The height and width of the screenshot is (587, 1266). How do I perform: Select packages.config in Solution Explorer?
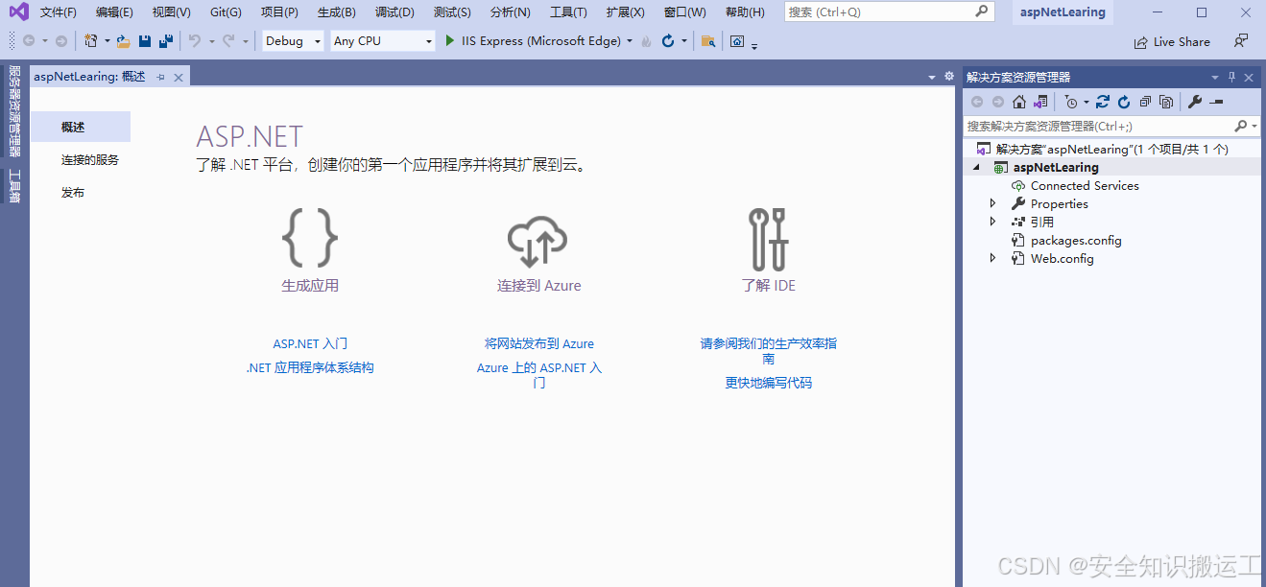pyautogui.click(x=1076, y=240)
